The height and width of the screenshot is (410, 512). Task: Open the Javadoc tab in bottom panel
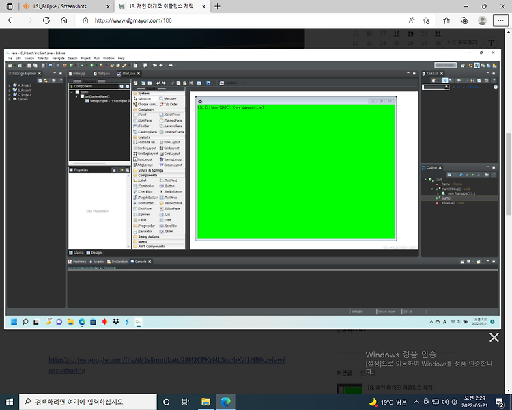[97, 262]
